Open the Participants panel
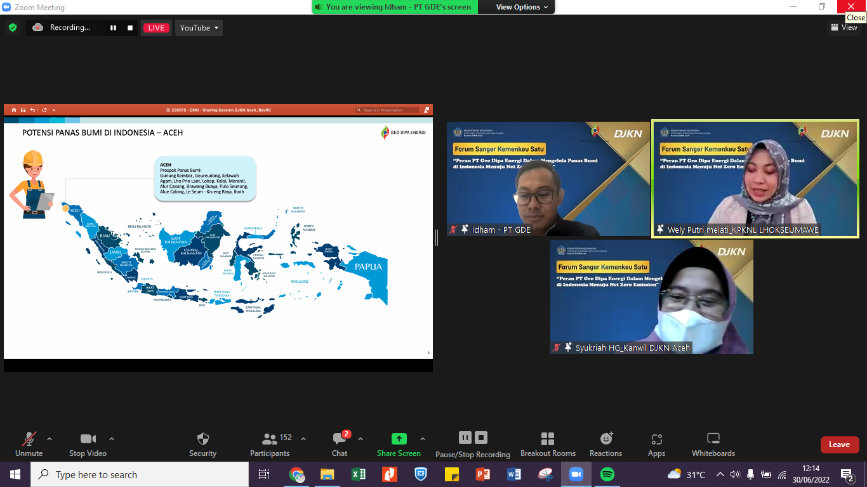The width and height of the screenshot is (867, 487). (270, 445)
